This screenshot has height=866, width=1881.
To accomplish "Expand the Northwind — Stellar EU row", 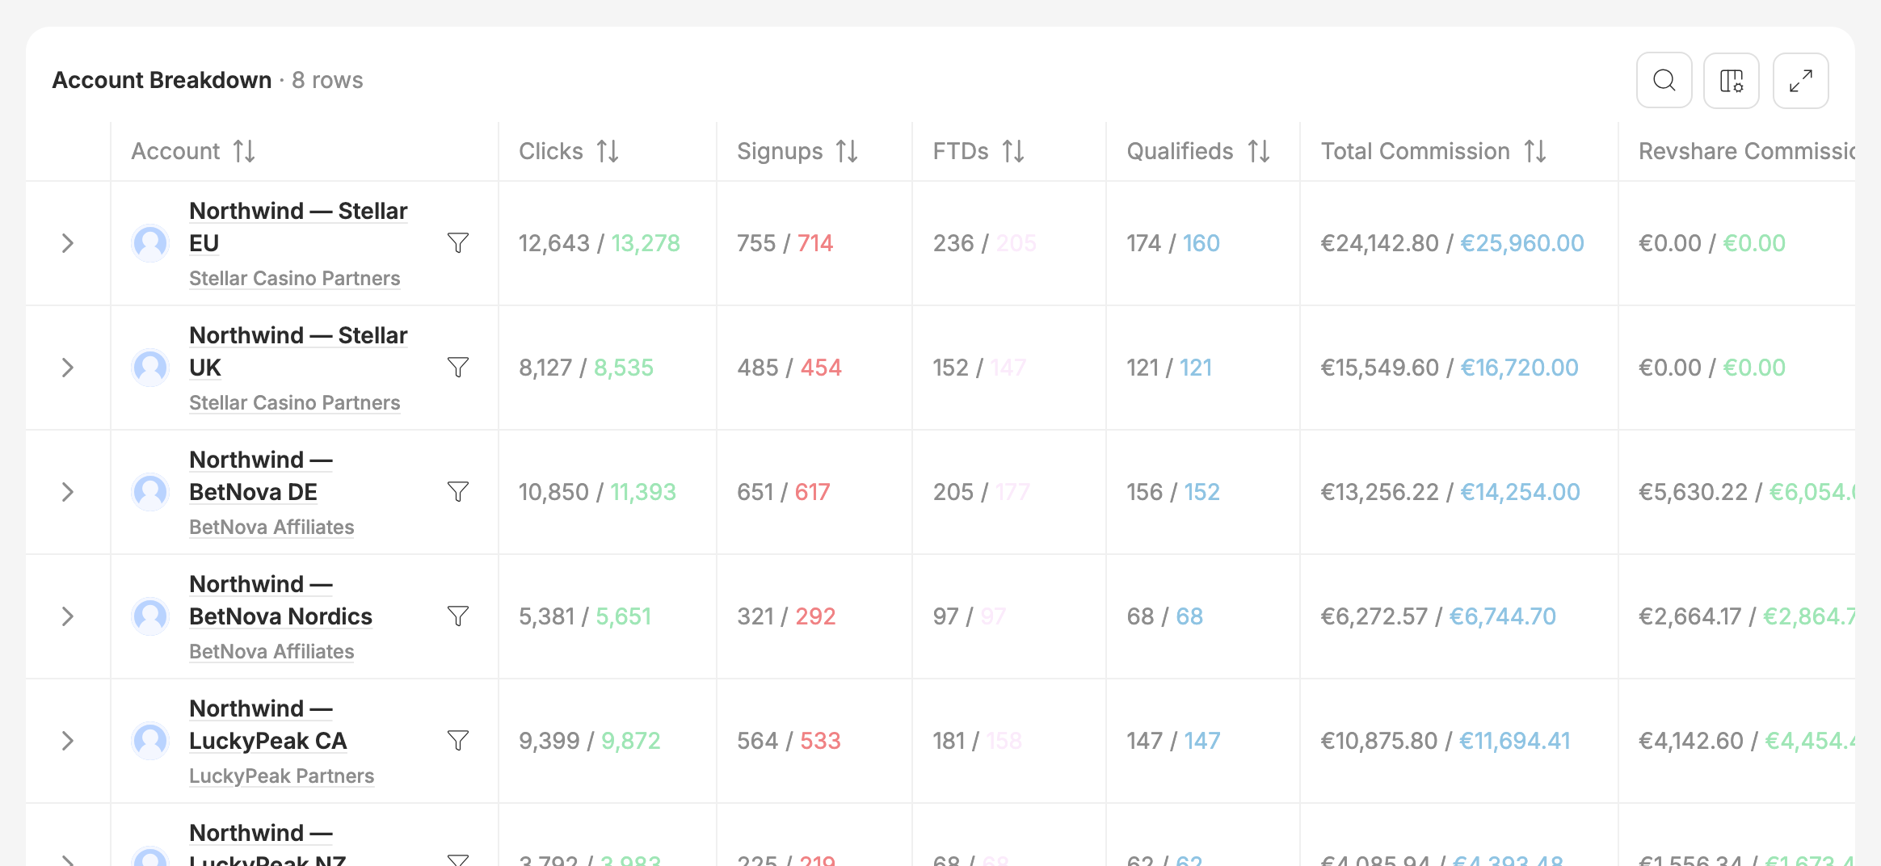I will click(x=68, y=243).
